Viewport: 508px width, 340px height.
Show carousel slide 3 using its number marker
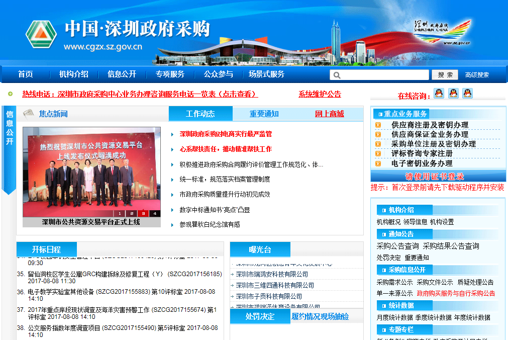tap(143, 213)
